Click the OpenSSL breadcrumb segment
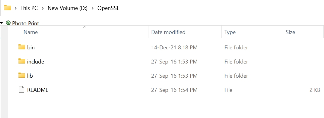The width and height of the screenshot is (324, 118). 108,8
